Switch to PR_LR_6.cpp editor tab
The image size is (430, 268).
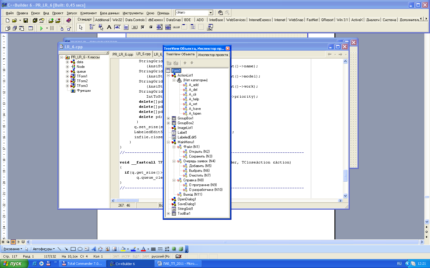pyautogui.click(x=123, y=54)
